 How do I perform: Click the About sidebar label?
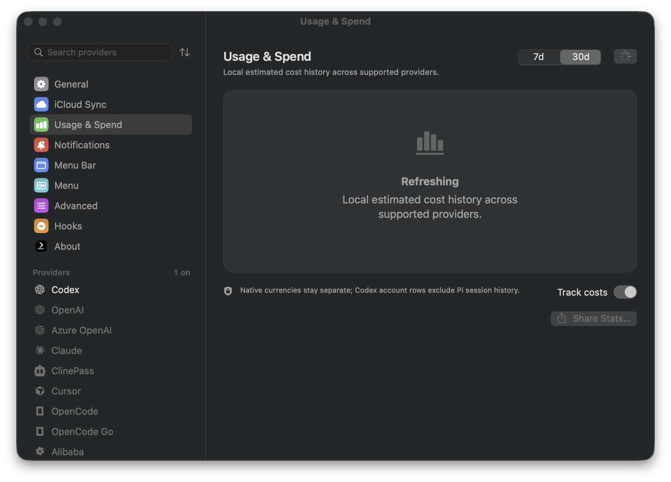[x=67, y=246]
